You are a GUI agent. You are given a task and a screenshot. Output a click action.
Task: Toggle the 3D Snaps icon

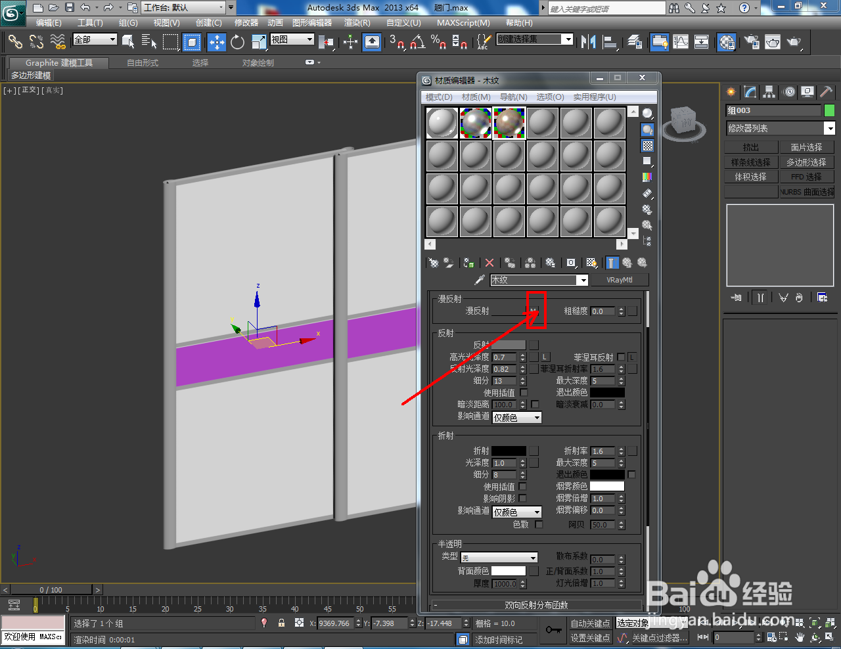[397, 42]
